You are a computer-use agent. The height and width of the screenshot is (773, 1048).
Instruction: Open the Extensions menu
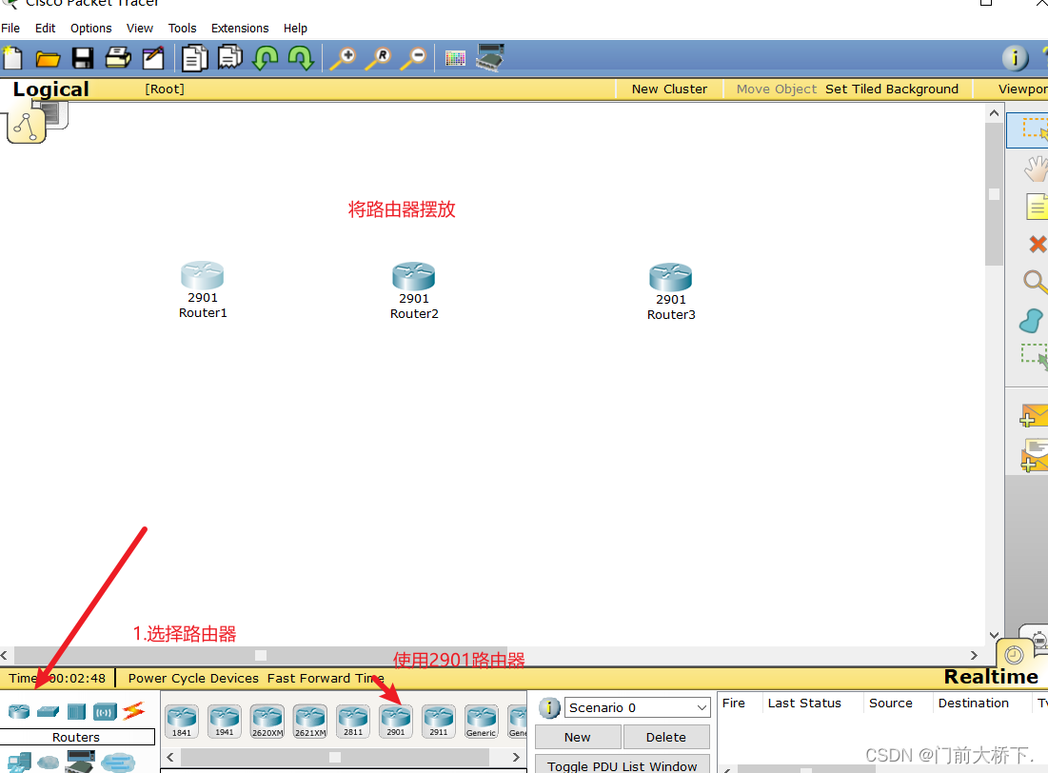(x=240, y=29)
